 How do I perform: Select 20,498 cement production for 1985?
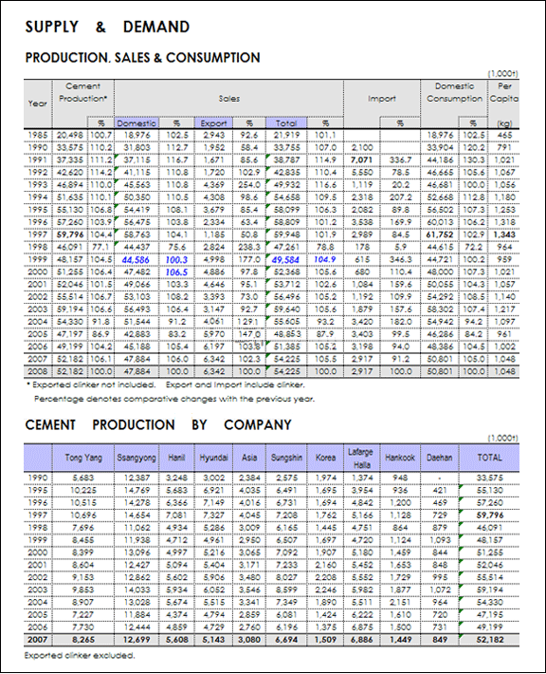pyautogui.click(x=70, y=135)
